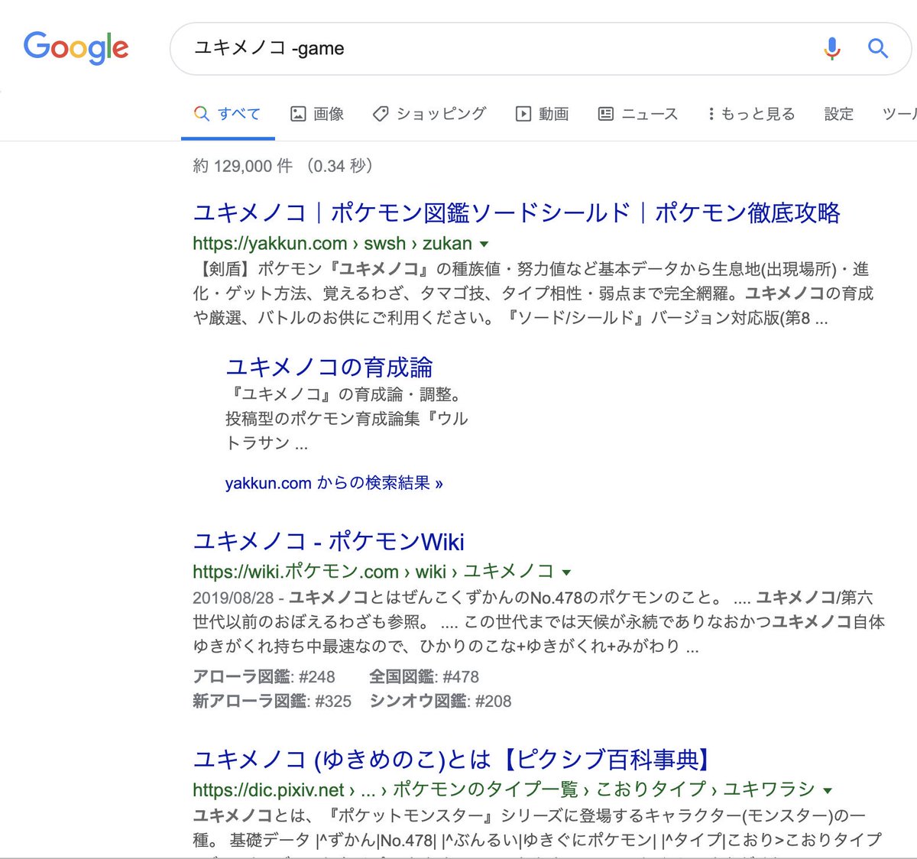Screen dimensions: 917x859
Task: Expand the dropdown arrow next to dic.pixiv.net URL
Action: click(x=828, y=790)
